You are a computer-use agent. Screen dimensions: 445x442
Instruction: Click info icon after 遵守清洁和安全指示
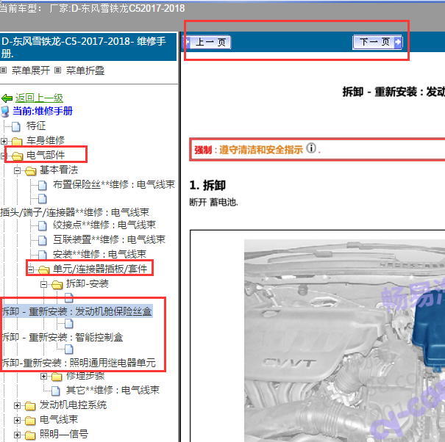[311, 148]
